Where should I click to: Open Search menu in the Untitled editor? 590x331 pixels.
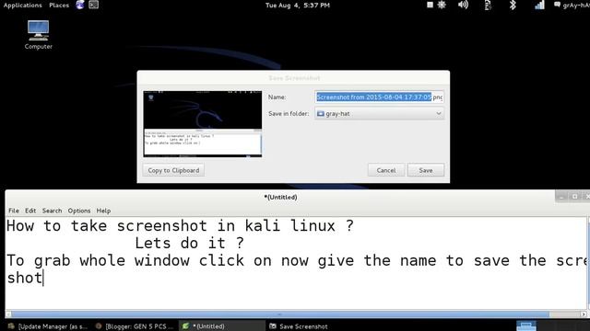[x=52, y=211]
